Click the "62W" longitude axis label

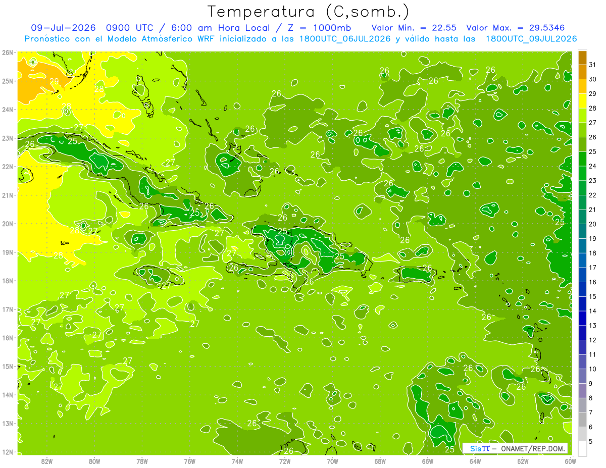point(523,461)
